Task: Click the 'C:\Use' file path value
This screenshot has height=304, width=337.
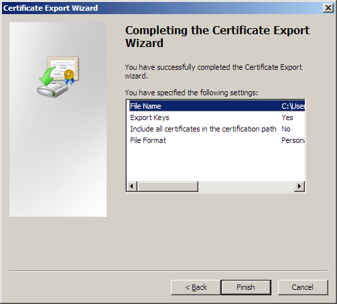Action: coord(293,106)
